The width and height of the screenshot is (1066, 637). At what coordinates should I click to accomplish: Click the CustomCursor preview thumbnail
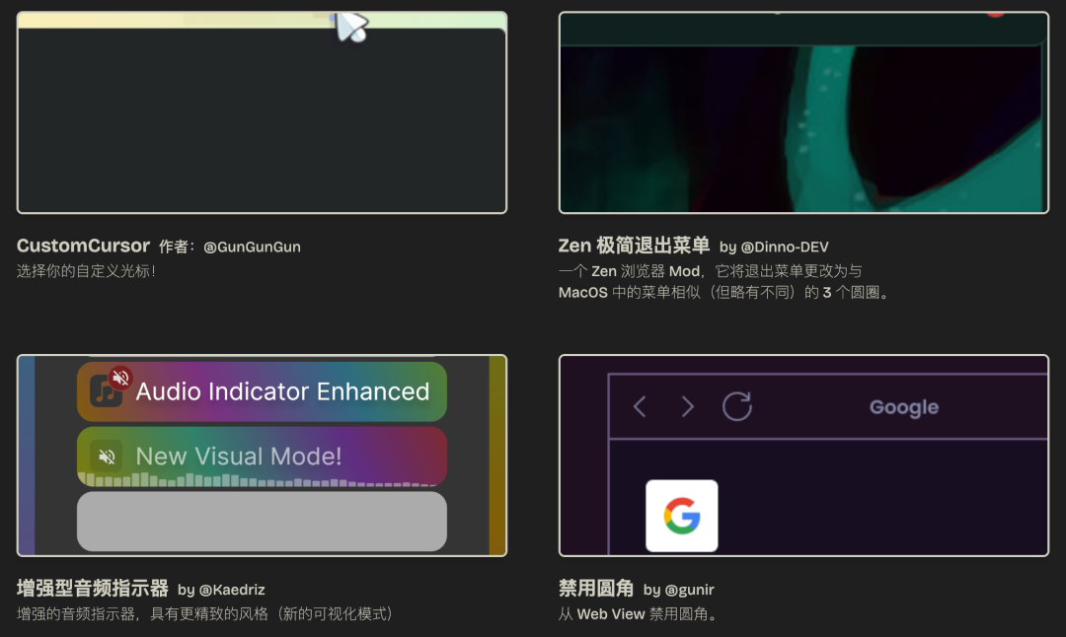pyautogui.click(x=262, y=111)
